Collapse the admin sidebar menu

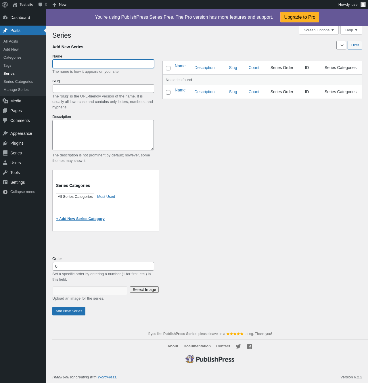[x=22, y=192]
